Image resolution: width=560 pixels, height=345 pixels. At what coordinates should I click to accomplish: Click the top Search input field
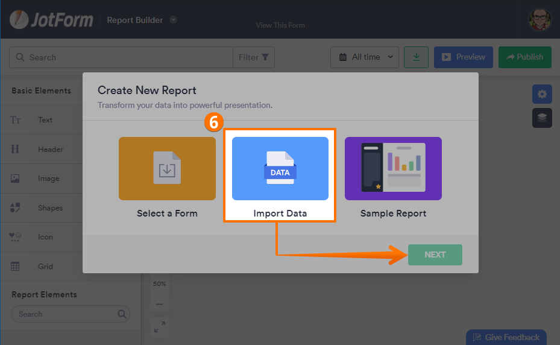(x=121, y=57)
